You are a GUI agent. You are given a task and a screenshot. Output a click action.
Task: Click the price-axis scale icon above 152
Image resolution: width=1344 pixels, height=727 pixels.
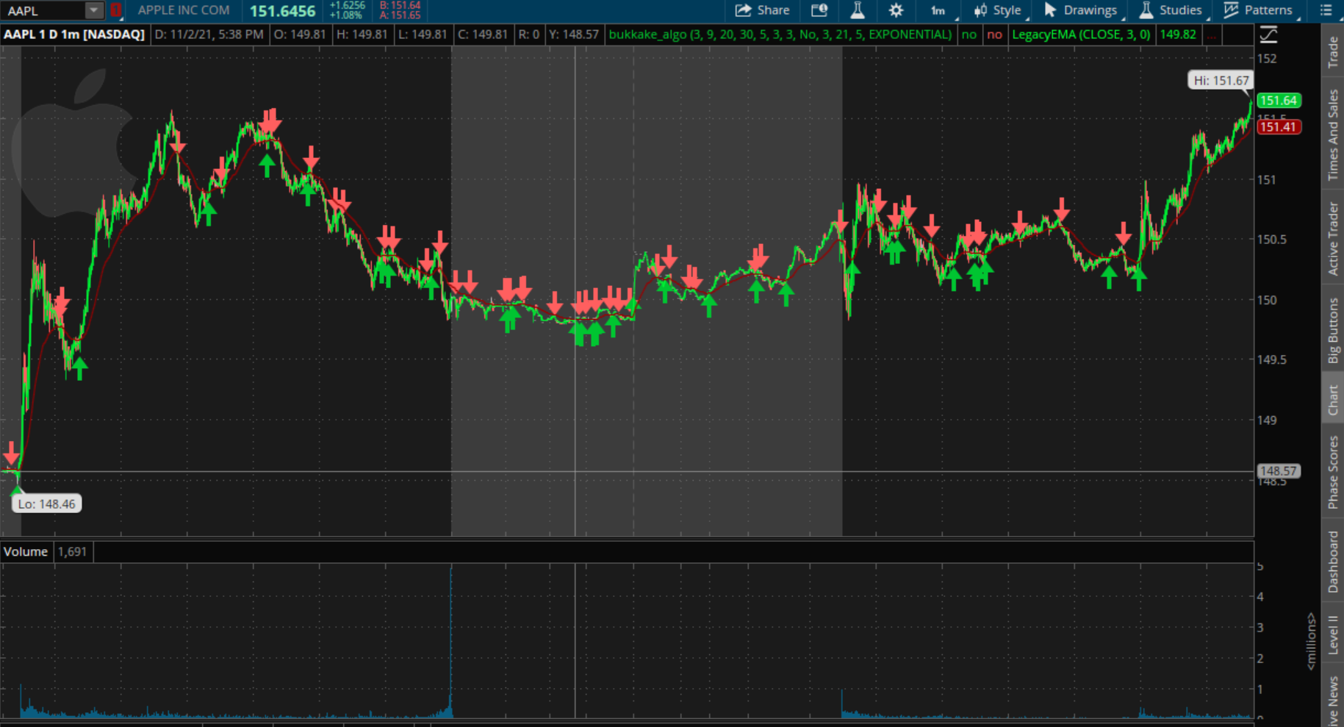tap(1269, 35)
